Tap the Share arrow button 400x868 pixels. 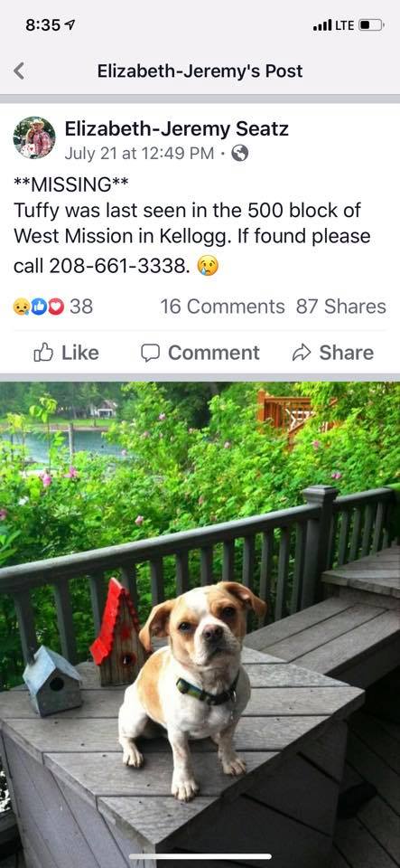click(332, 353)
